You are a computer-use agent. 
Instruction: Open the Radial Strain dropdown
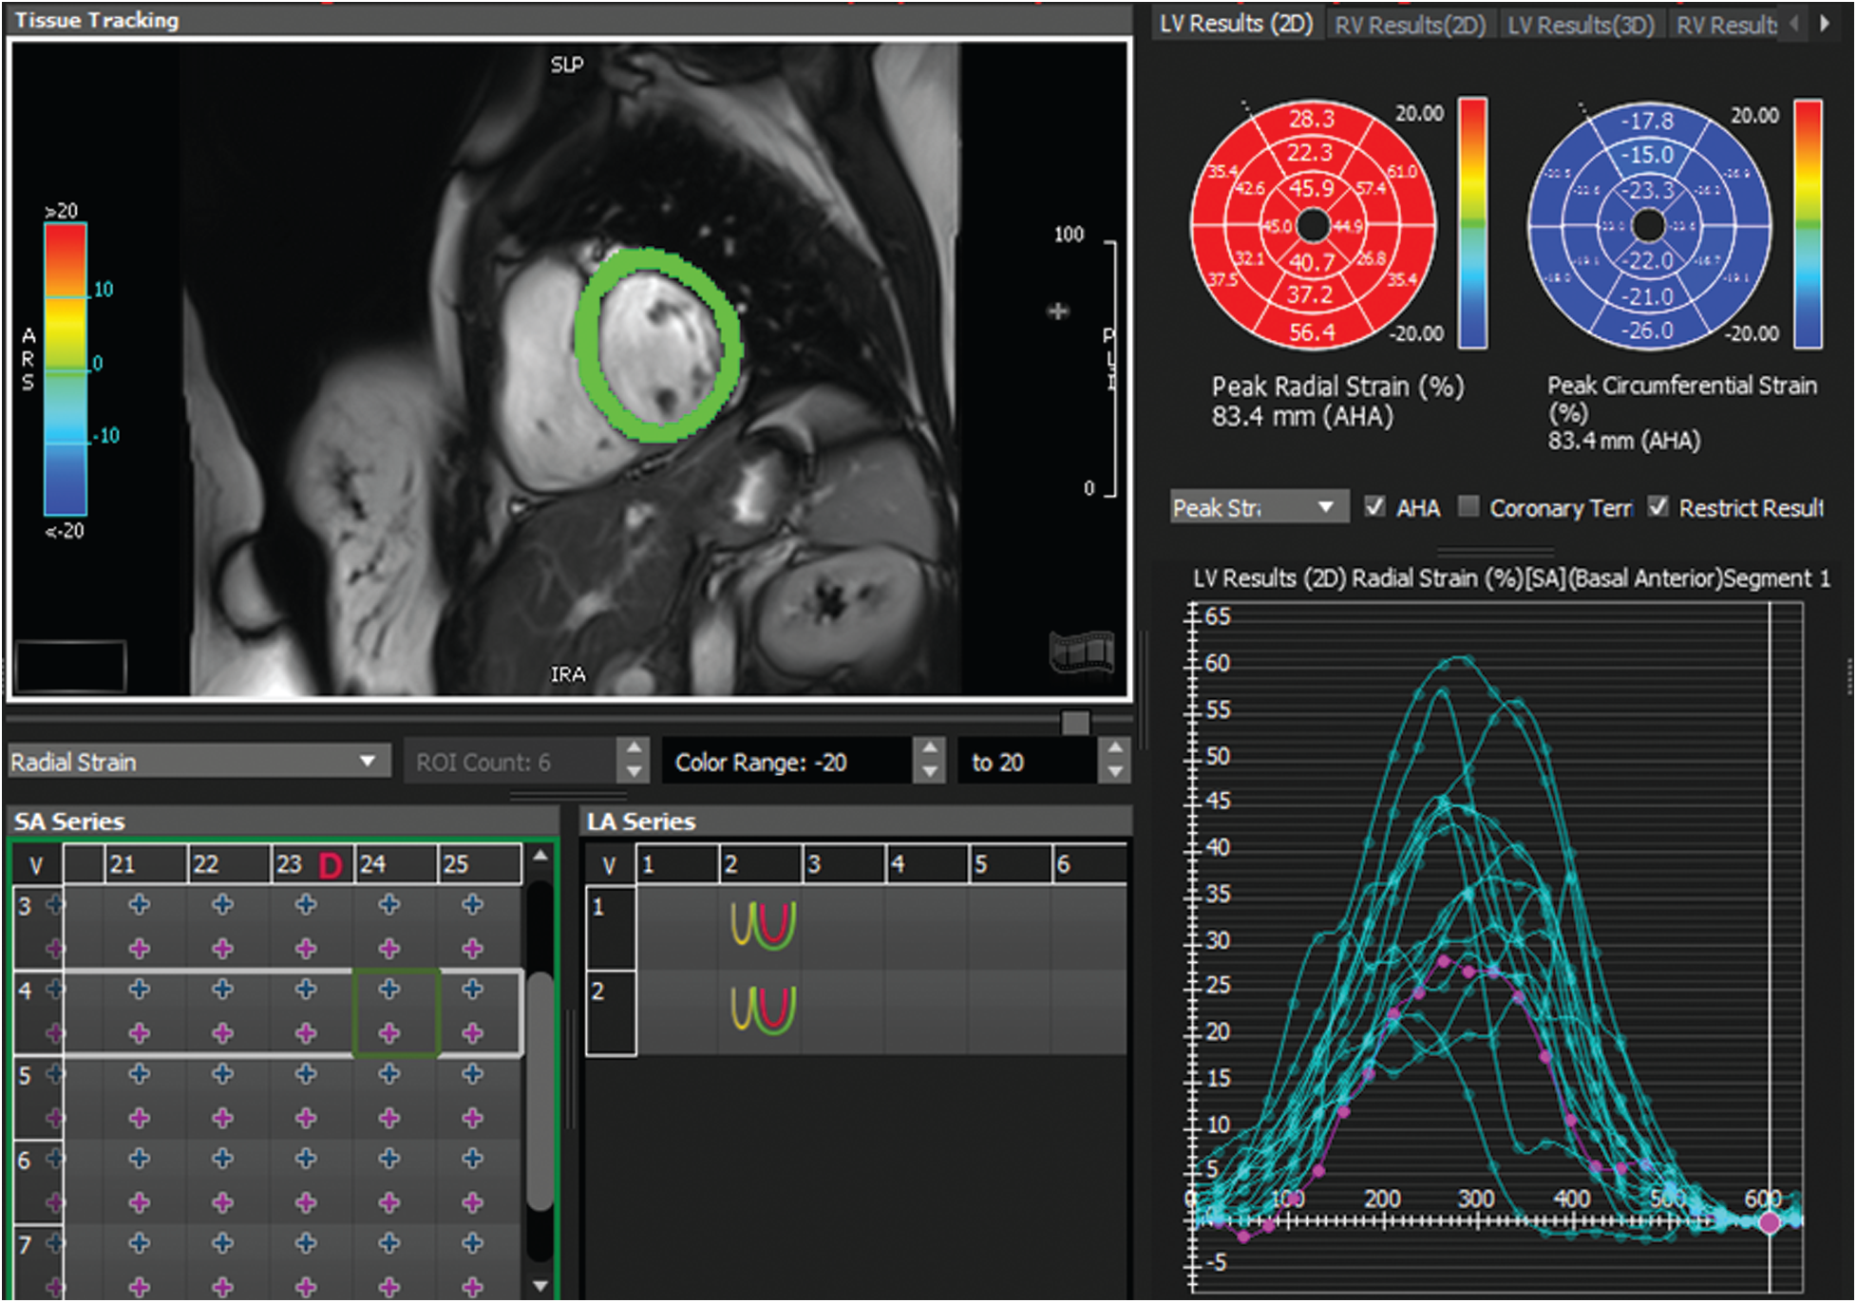click(367, 762)
